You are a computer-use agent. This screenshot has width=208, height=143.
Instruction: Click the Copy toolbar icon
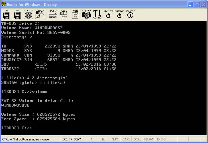(x=64, y=14)
